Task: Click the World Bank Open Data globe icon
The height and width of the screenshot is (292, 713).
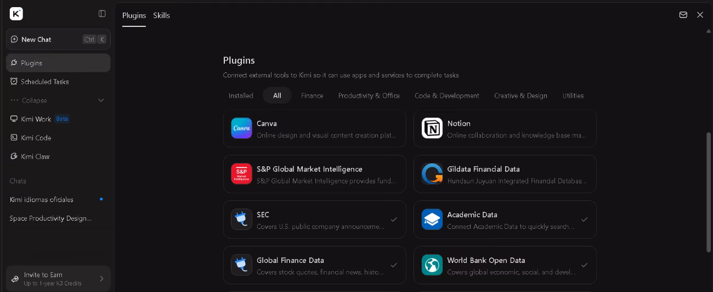Action: click(x=432, y=265)
